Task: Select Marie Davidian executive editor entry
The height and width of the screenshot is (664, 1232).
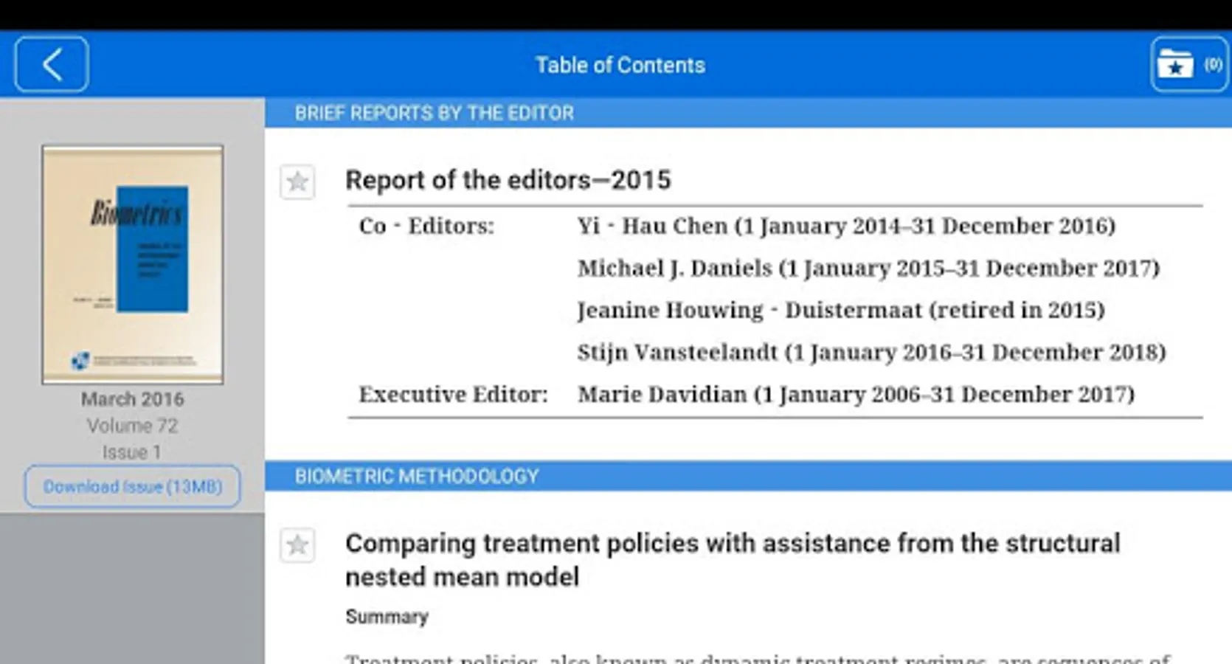Action: [856, 395]
